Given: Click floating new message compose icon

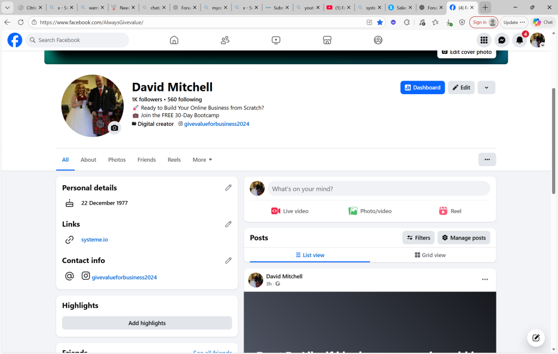Looking at the screenshot, I should pos(536,338).
